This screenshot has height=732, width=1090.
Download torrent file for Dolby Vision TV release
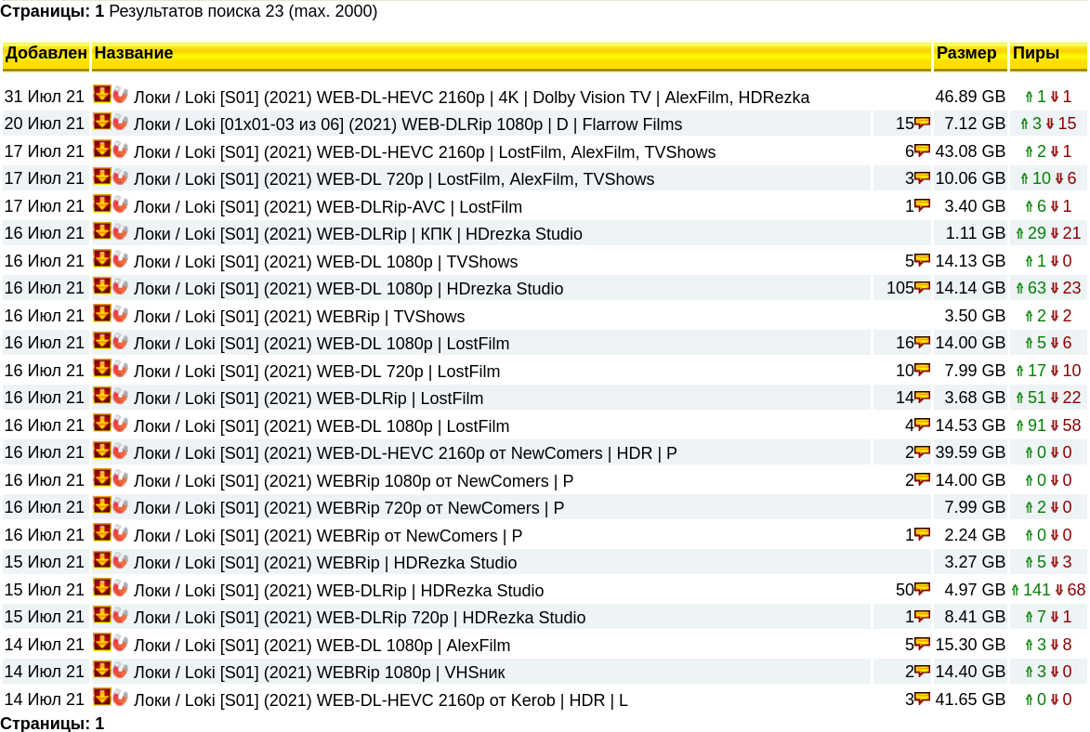tap(102, 95)
